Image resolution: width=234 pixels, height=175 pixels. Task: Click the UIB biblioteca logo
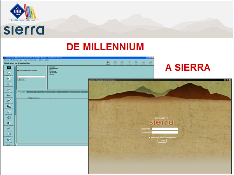click(x=23, y=13)
